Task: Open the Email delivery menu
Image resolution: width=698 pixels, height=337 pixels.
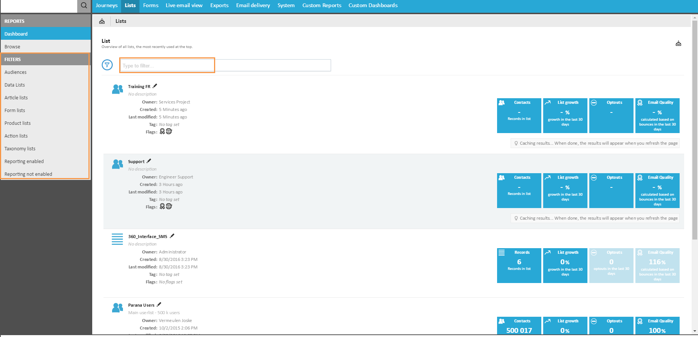Action: point(253,6)
